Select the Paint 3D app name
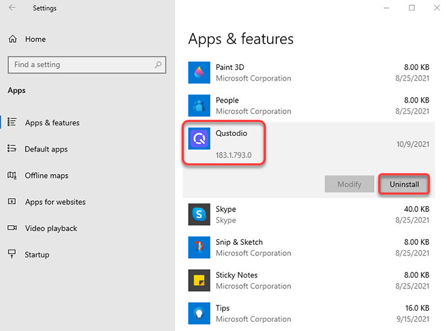The width and height of the screenshot is (447, 331). (230, 67)
